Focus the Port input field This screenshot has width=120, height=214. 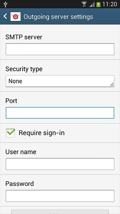pos(60,113)
